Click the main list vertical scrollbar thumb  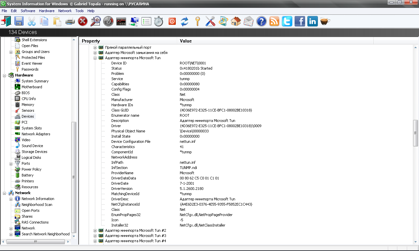pos(416,133)
